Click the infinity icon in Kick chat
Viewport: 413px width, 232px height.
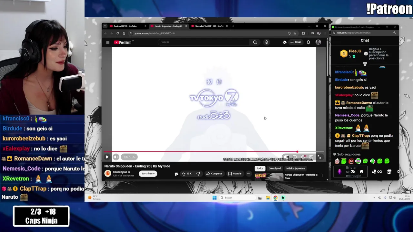[379, 172]
